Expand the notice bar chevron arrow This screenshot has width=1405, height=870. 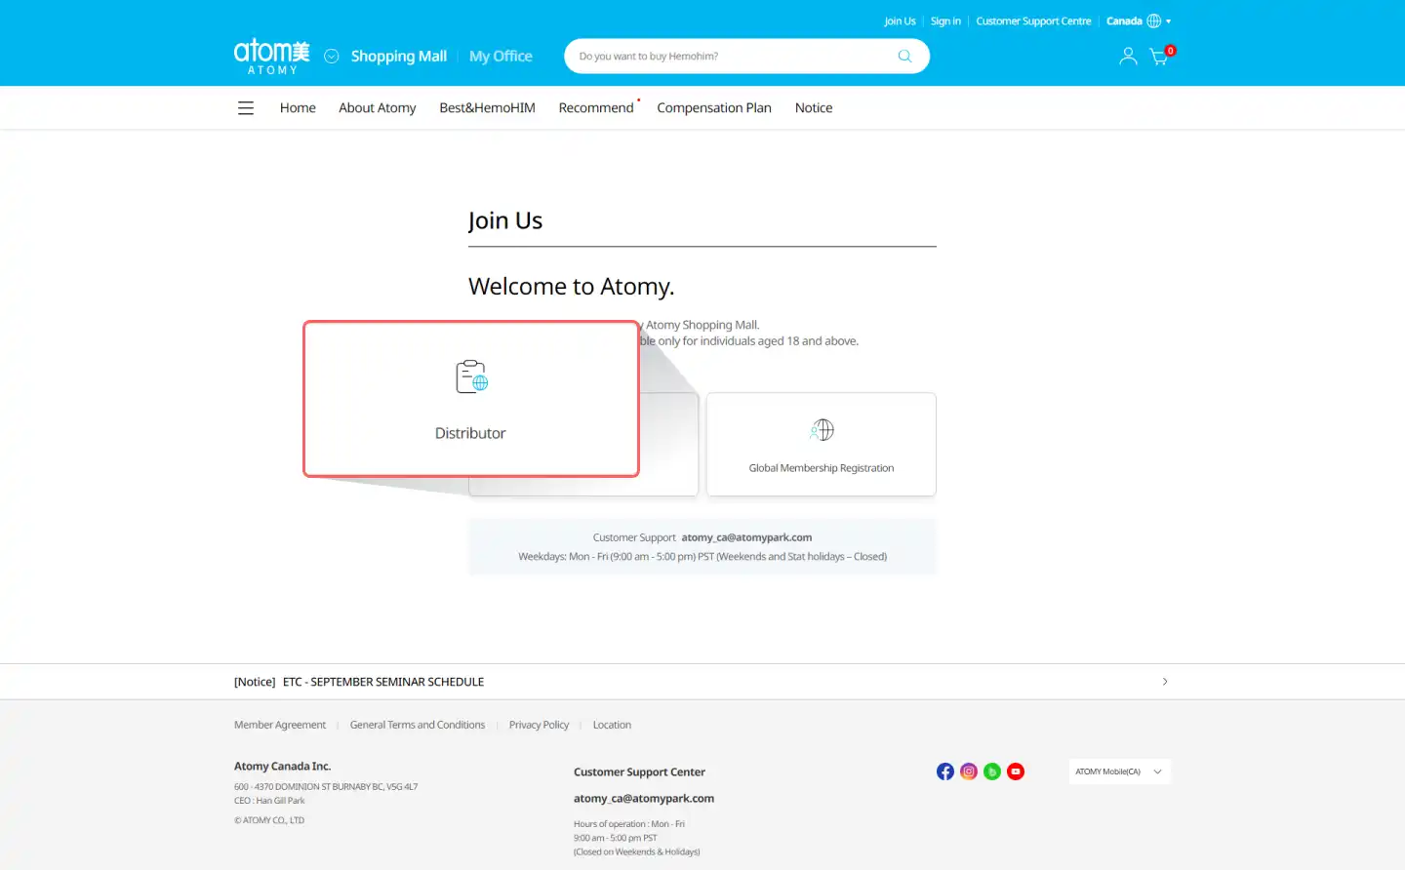point(1165,682)
